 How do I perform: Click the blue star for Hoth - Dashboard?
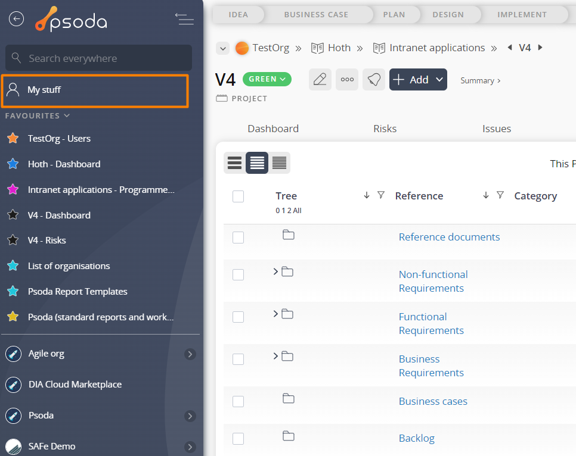point(13,164)
